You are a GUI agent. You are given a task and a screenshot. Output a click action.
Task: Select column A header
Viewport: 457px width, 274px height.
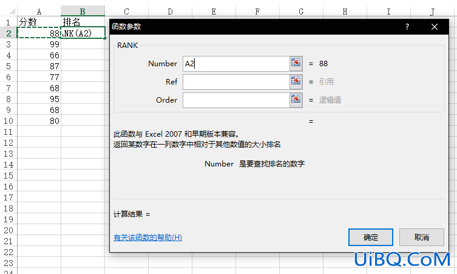point(39,12)
